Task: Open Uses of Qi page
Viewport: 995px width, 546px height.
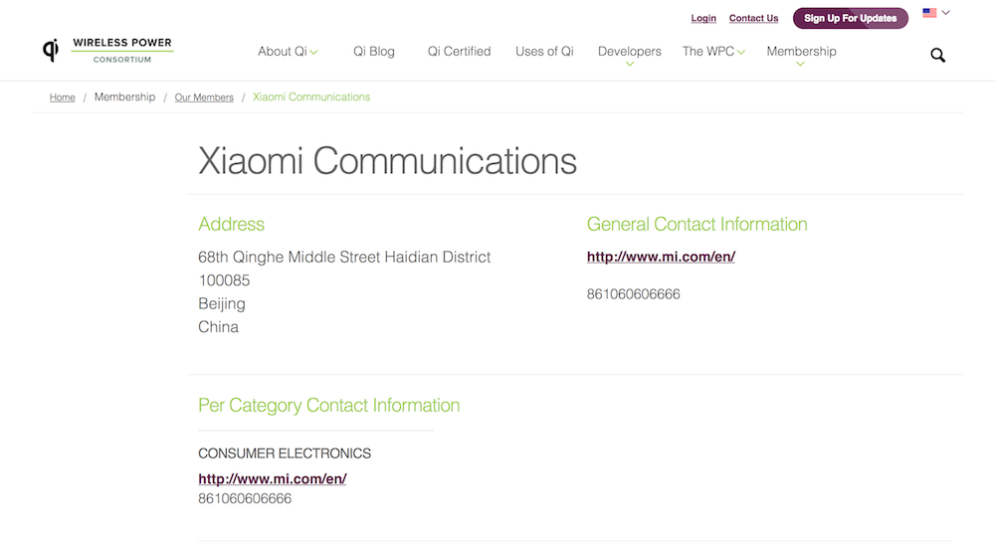Action: [544, 52]
